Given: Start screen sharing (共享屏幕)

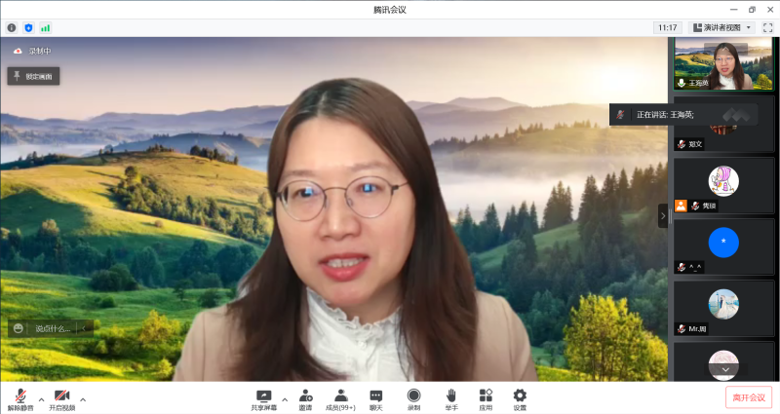Looking at the screenshot, I should pos(263,397).
